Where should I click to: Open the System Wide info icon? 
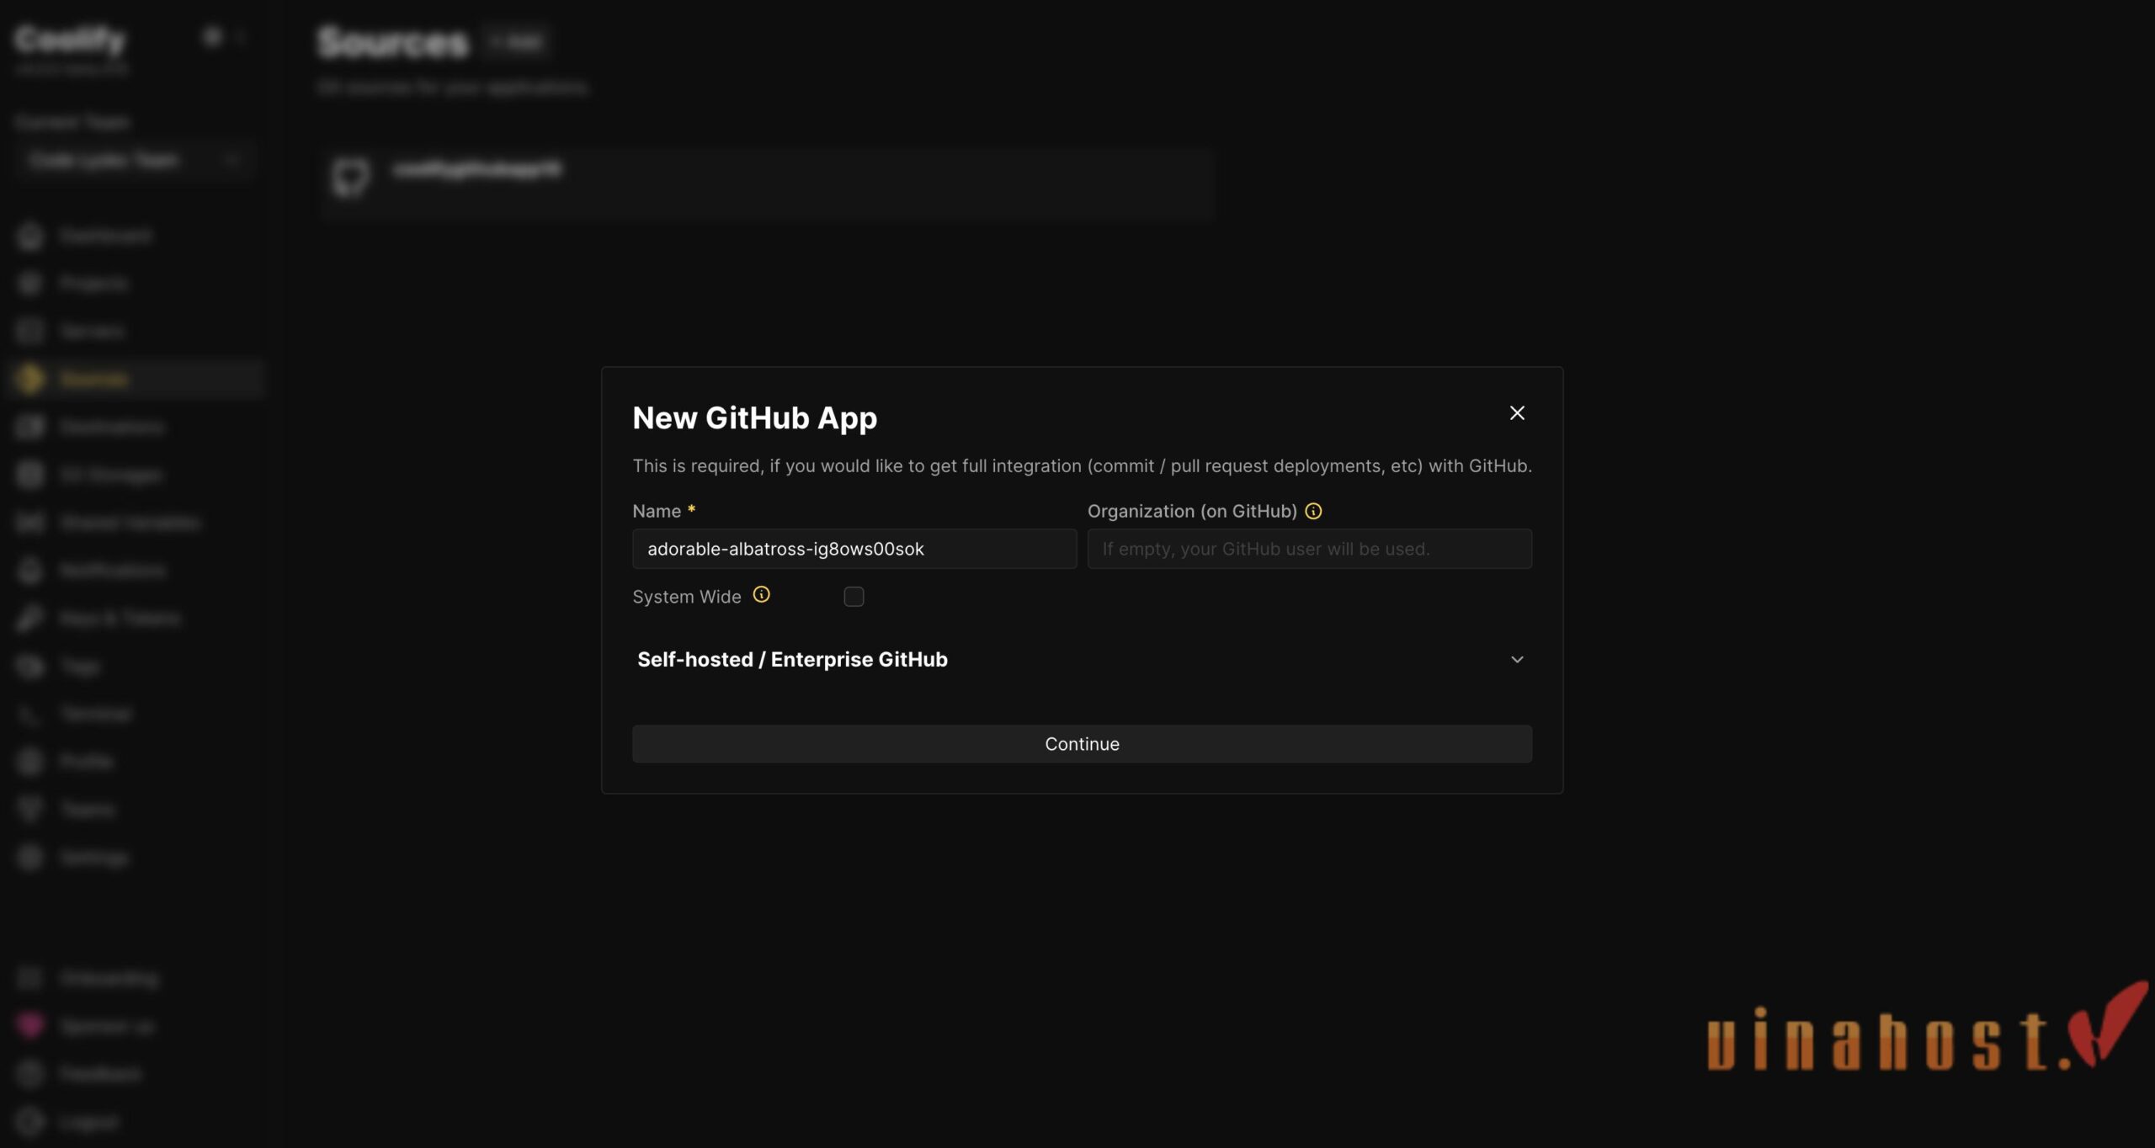click(x=761, y=595)
